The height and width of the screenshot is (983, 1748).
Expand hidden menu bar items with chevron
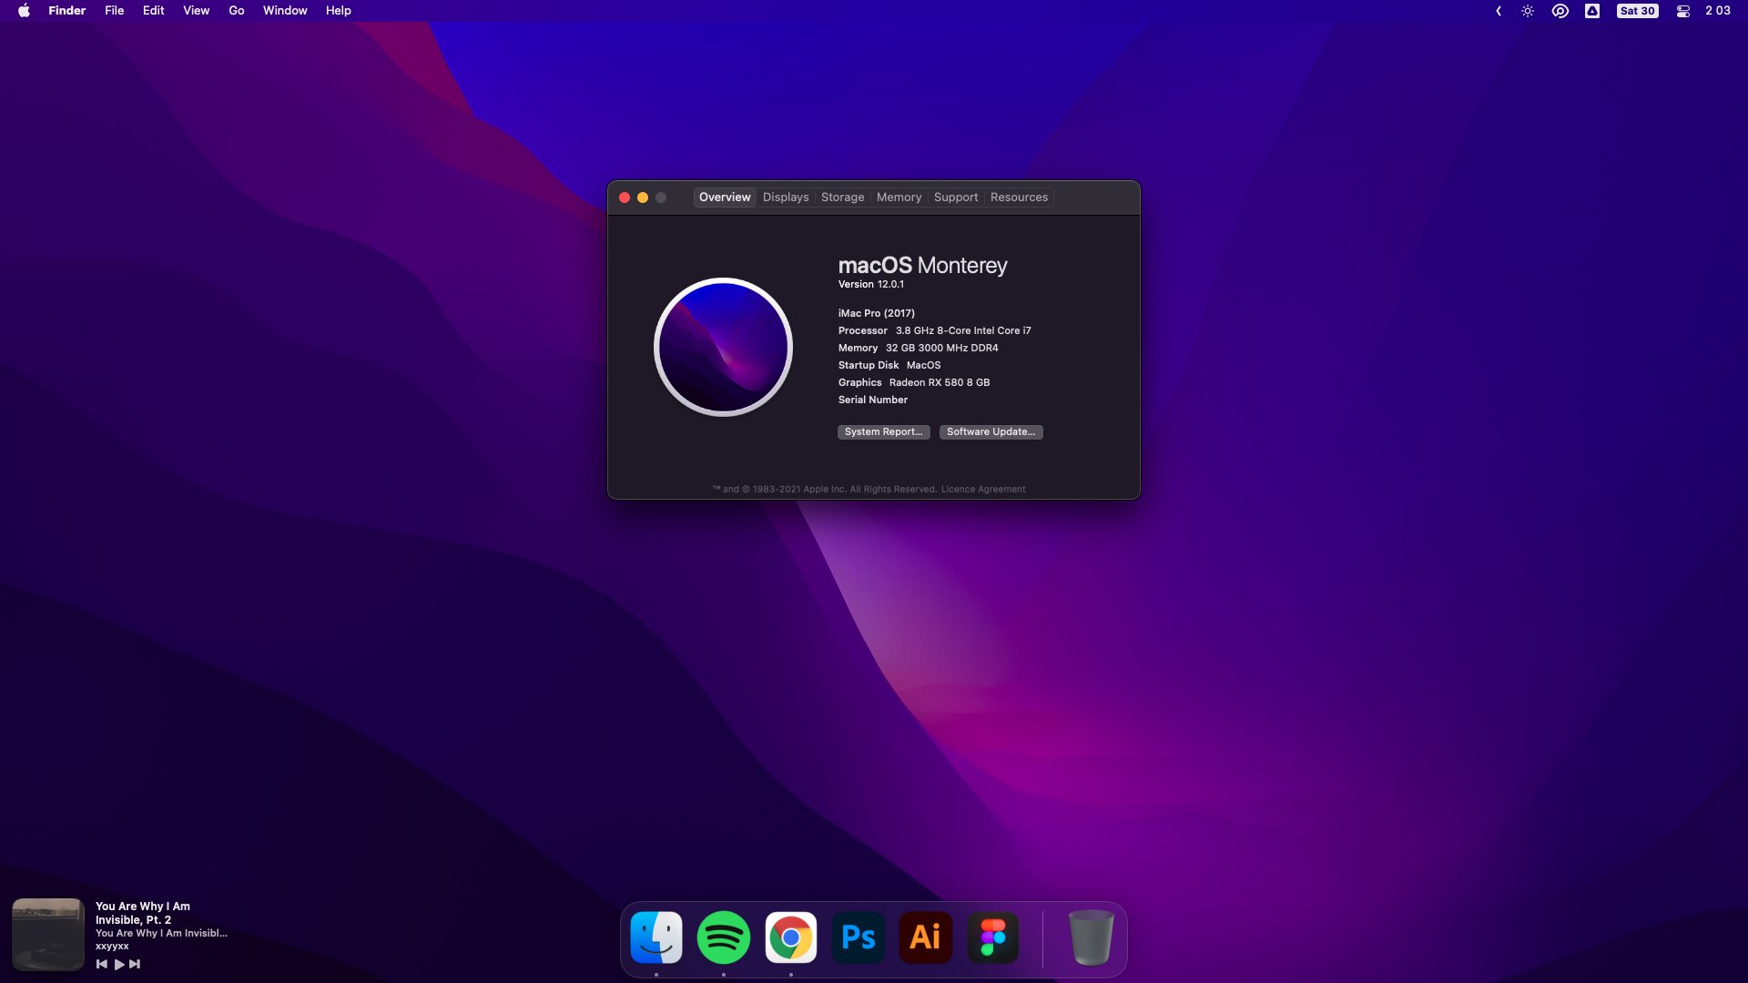tap(1499, 11)
